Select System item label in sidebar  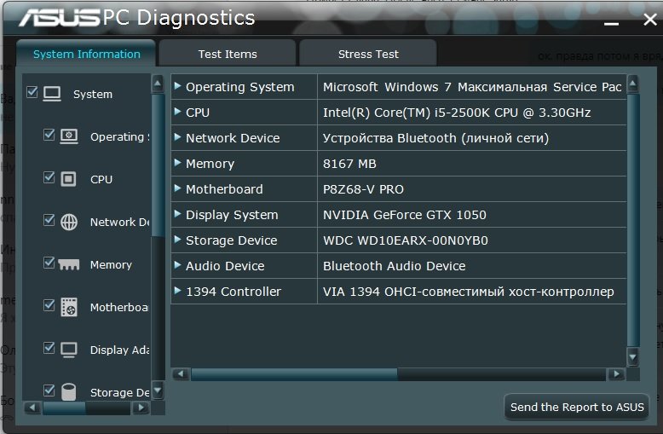93,94
